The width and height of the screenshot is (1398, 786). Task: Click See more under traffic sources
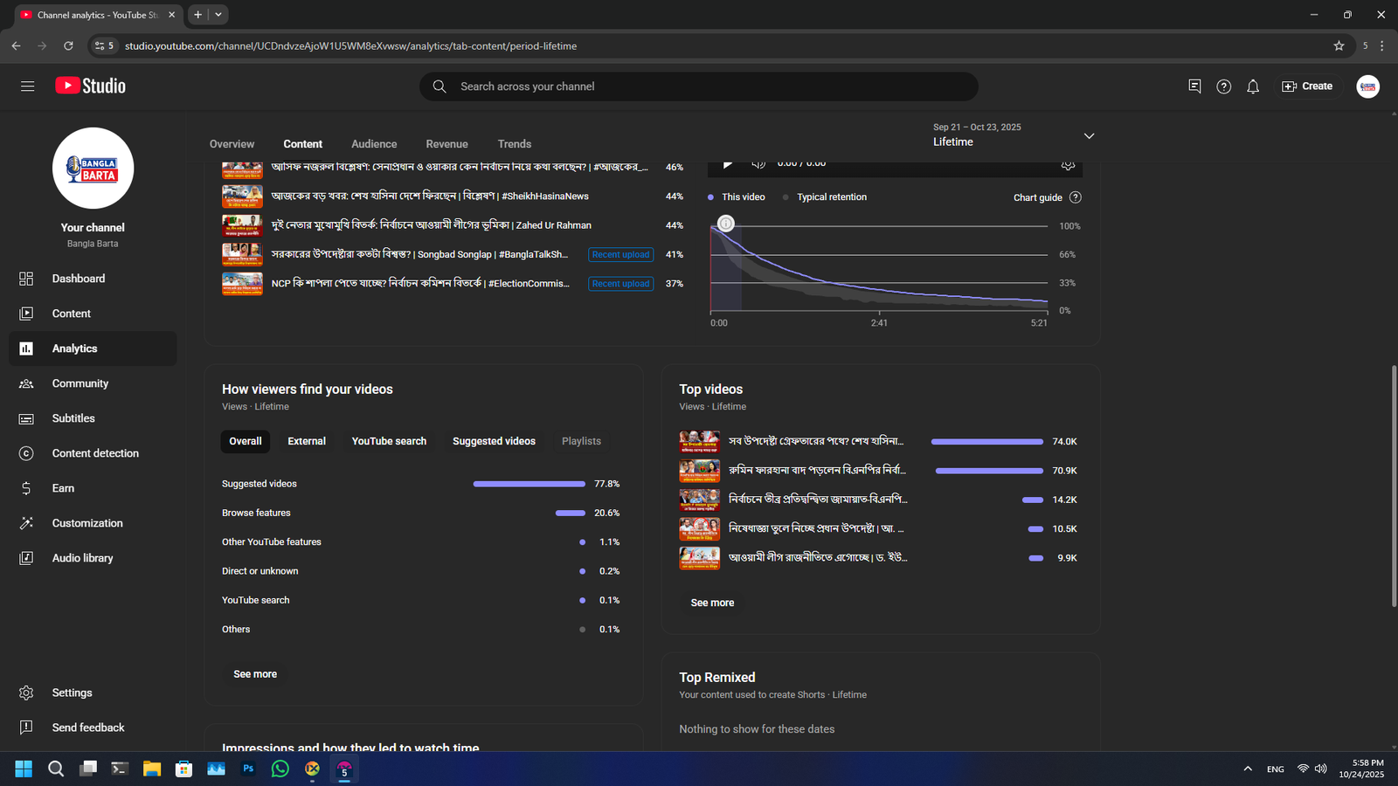(255, 674)
